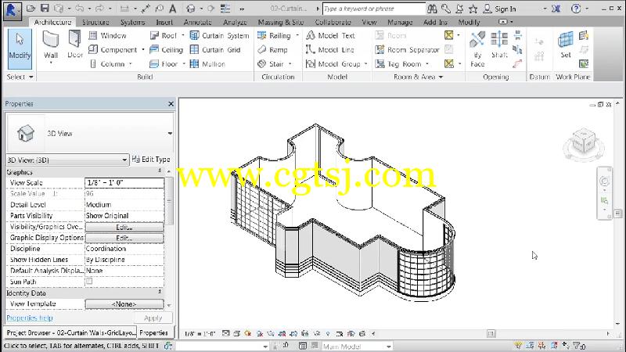Image resolution: width=626 pixels, height=352 pixels.
Task: Toggle sun path button in view control bar
Action: [248, 333]
